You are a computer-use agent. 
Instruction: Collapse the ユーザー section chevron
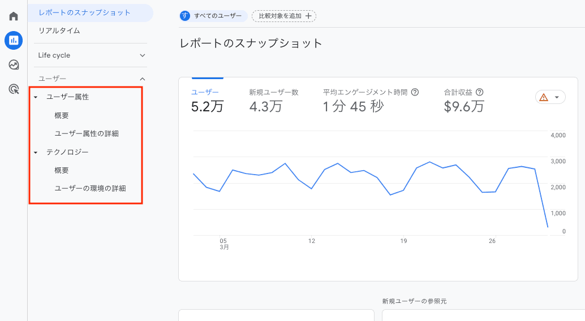142,79
